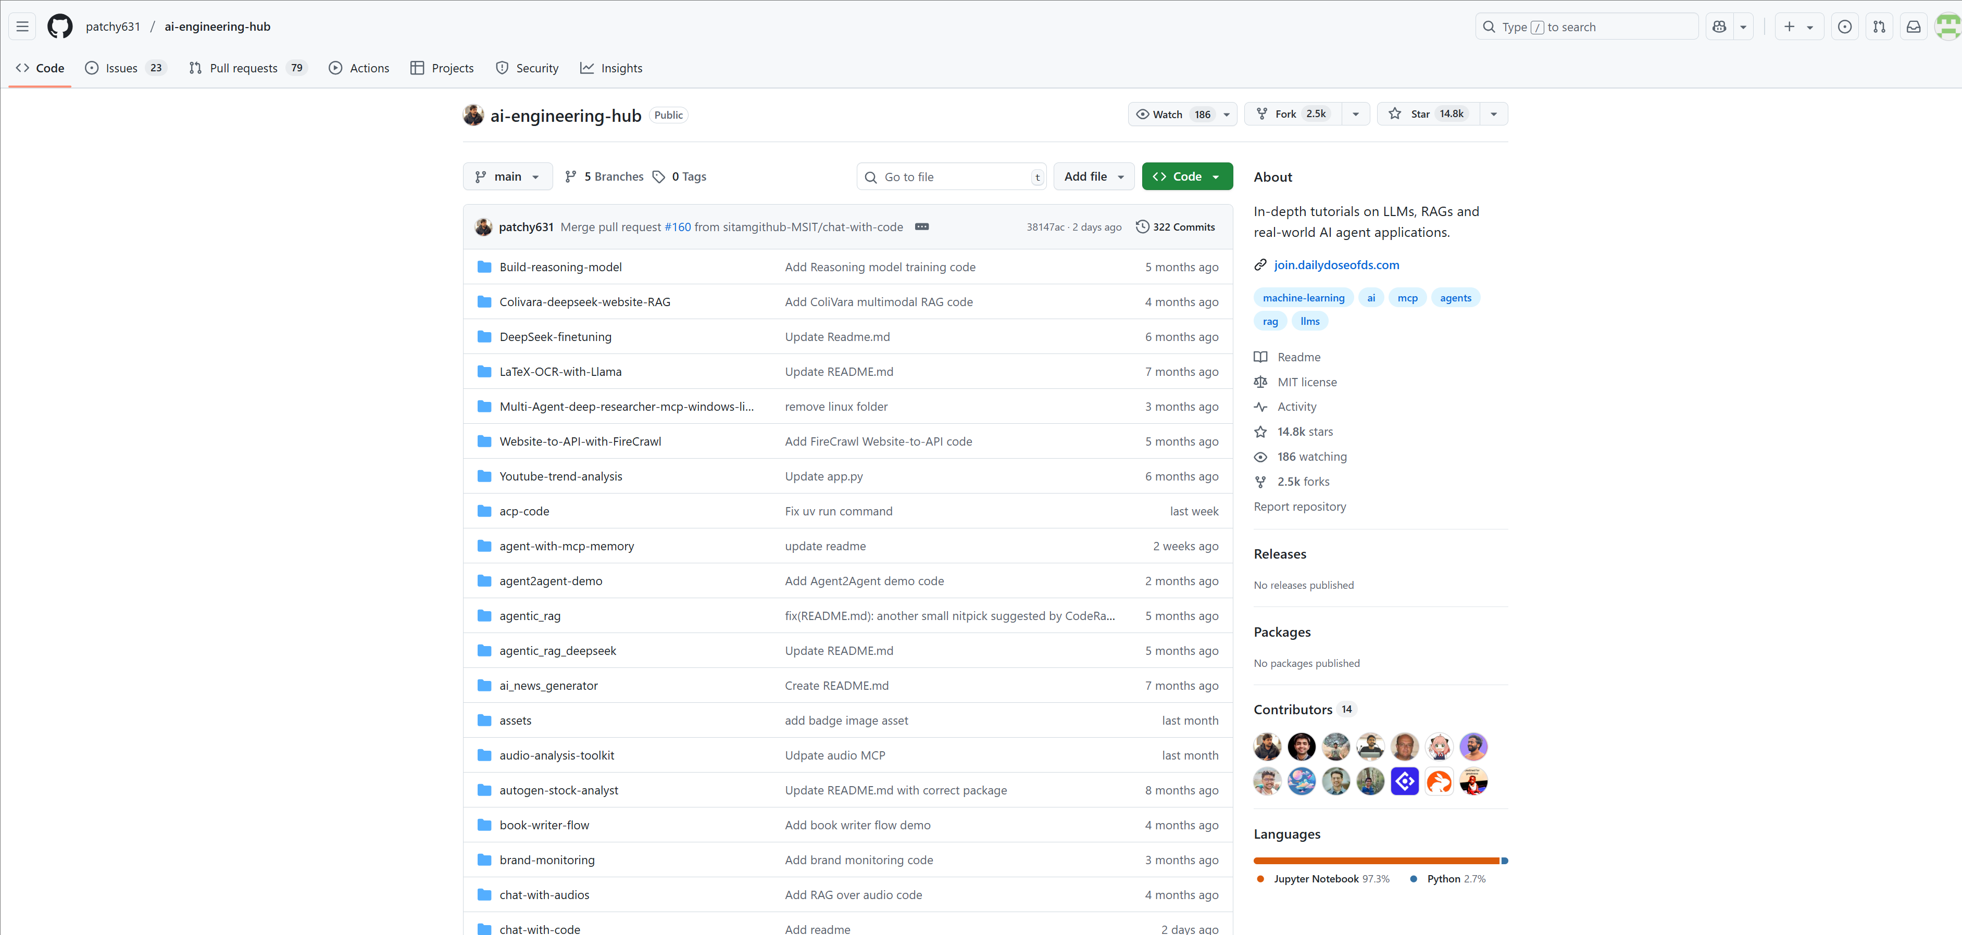
Task: Open the main branch selector dropdown
Action: tap(507, 176)
